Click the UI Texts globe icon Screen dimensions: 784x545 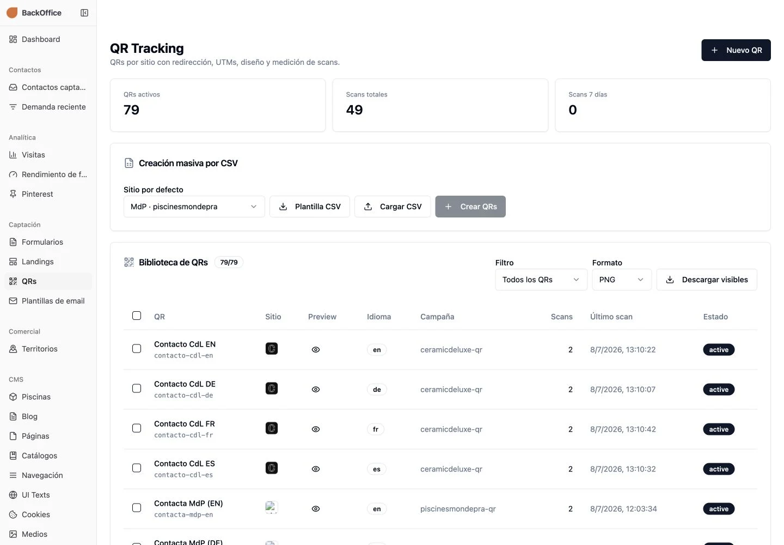(x=13, y=495)
